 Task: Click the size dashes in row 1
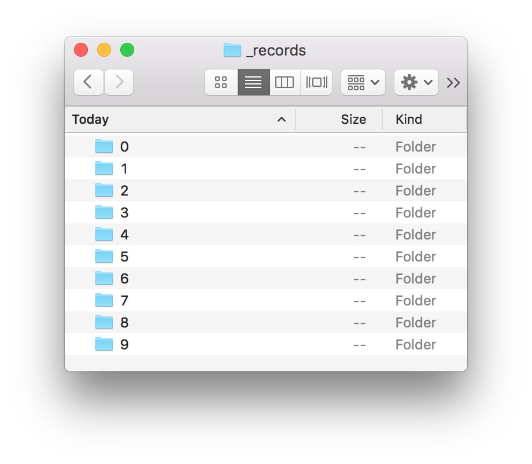pos(360,169)
